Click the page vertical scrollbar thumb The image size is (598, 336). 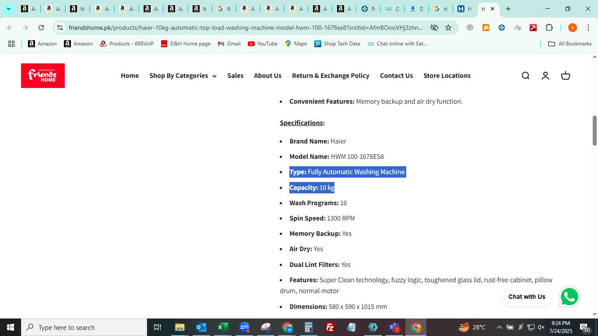coord(594,130)
